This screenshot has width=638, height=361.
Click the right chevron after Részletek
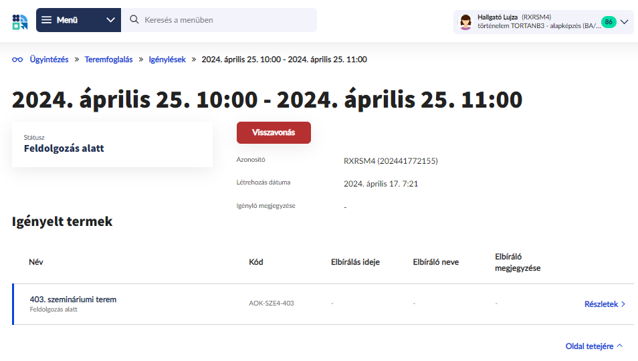tap(623, 304)
